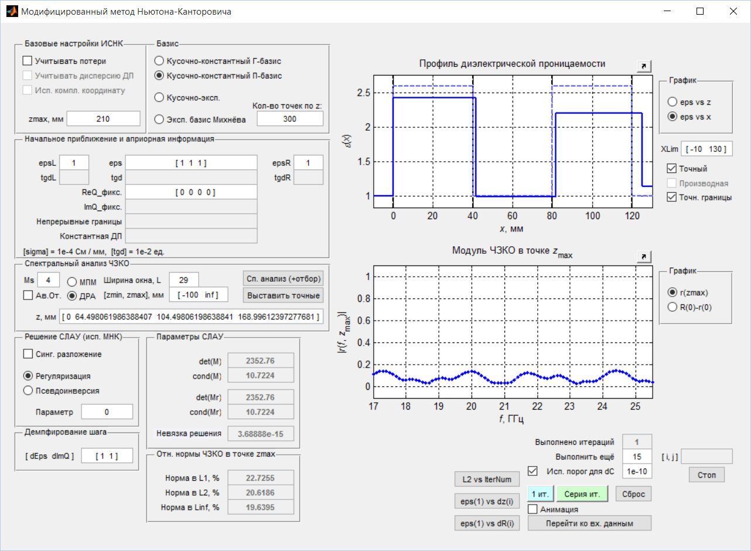751x551 pixels.
Task: Click the pop-out arrow icon above ЧЗКО module plot
Action: click(644, 256)
